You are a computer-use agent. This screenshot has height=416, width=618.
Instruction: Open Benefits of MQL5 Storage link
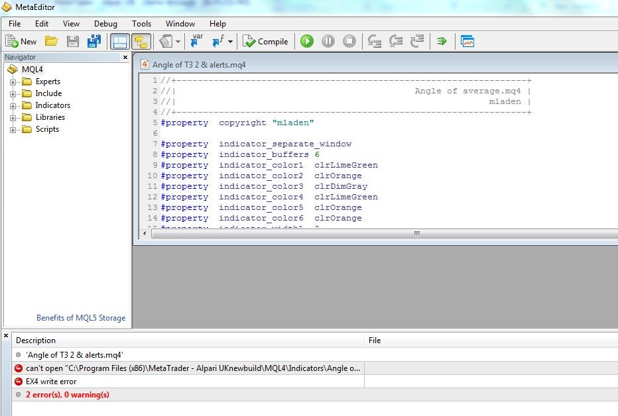click(x=81, y=317)
